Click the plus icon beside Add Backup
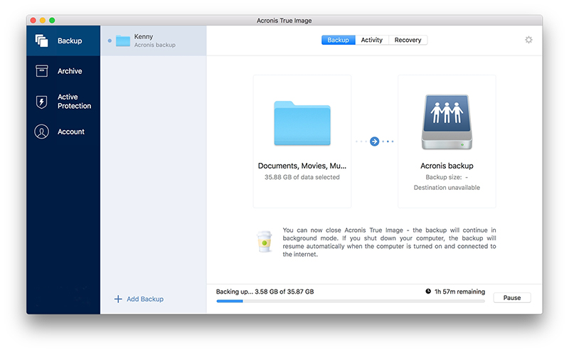569x352 pixels. point(118,299)
